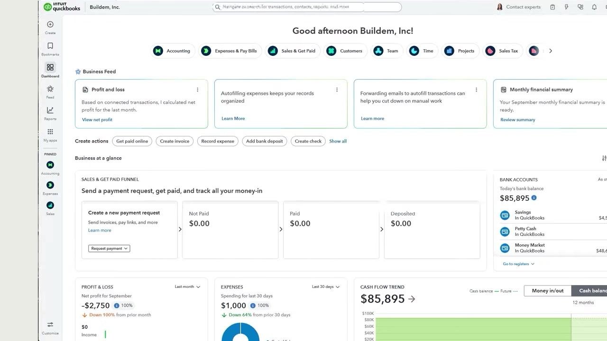This screenshot has width=607, height=341.
Task: Open customize sliders icon near Business at a glance
Action: point(604,158)
